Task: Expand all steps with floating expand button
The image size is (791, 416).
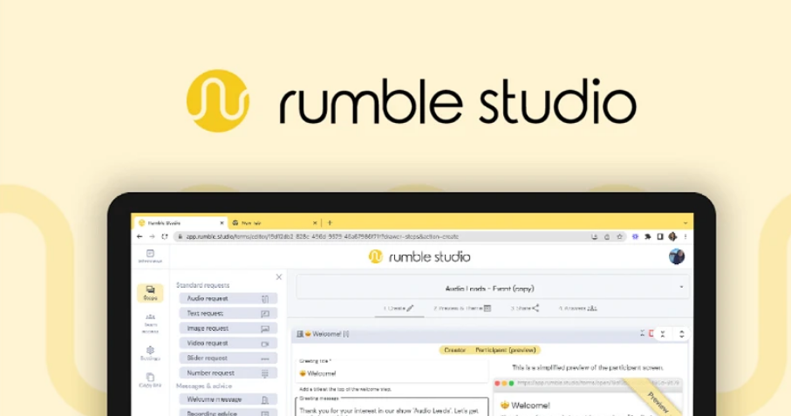Action: pyautogui.click(x=681, y=334)
